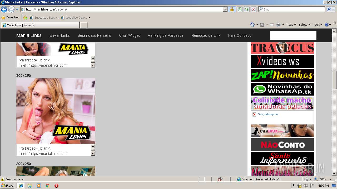Click the page scrollbar up arrow
Screen dimensions: 337x189
click(x=334, y=31)
